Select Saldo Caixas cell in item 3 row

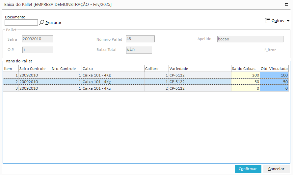(246, 88)
